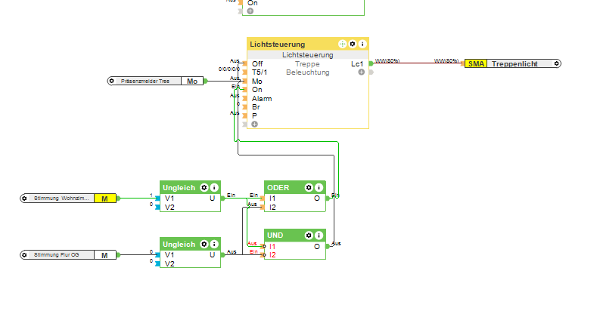Viewport: 600px width, 317px height.
Task: Click gear icon on Stimmung Flur OG input
Action: click(24, 255)
